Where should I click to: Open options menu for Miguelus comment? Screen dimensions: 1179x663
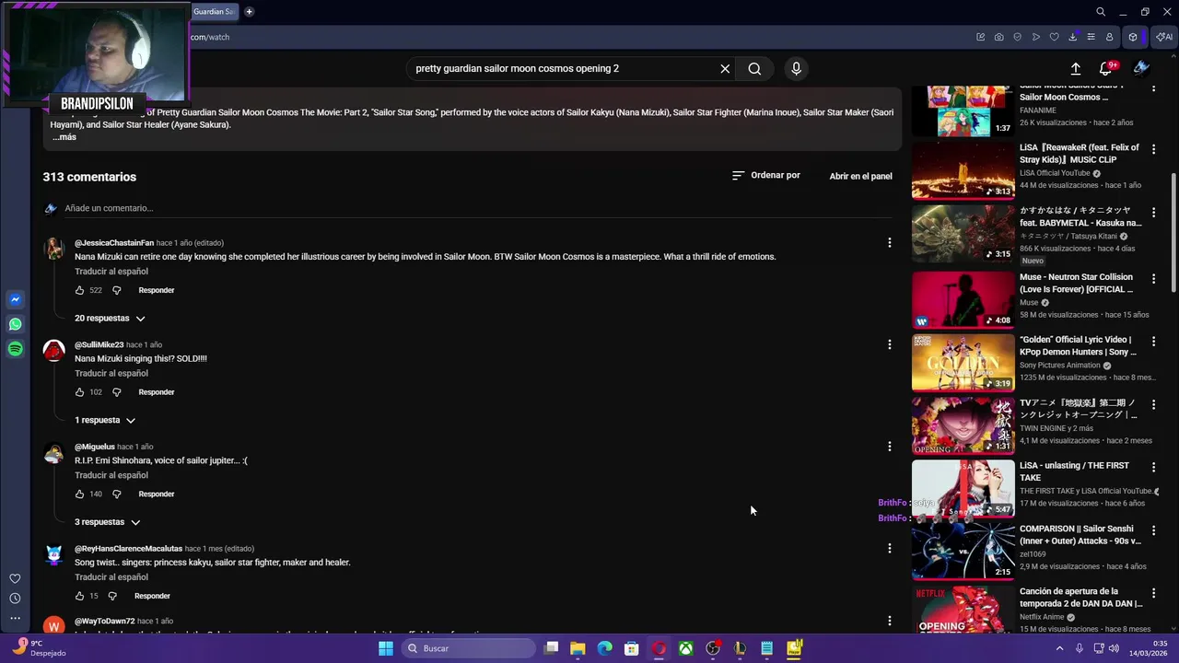click(x=889, y=447)
